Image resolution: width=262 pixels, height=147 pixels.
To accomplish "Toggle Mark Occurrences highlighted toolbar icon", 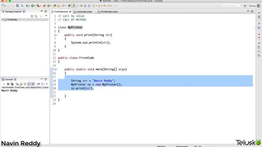I will pos(73,6).
